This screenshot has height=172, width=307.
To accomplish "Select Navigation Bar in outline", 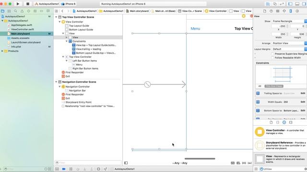I will [77, 90].
